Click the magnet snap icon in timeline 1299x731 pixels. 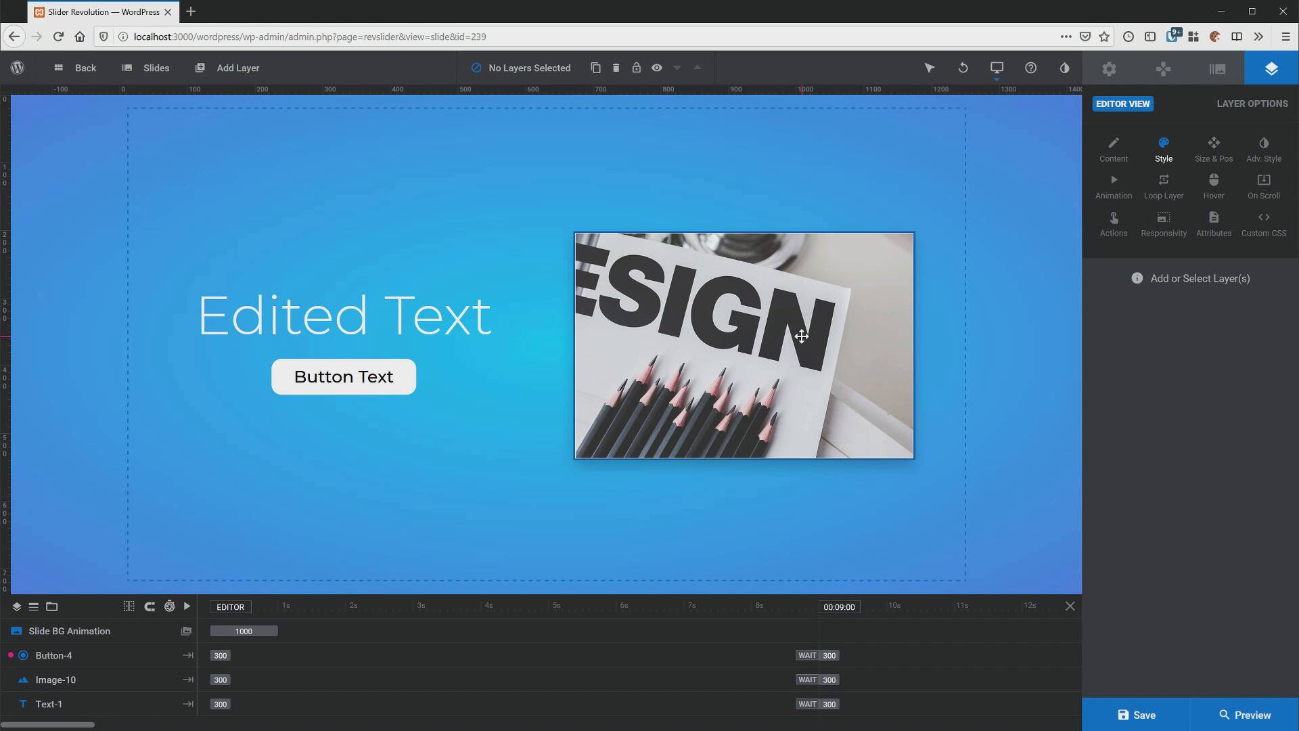(150, 606)
